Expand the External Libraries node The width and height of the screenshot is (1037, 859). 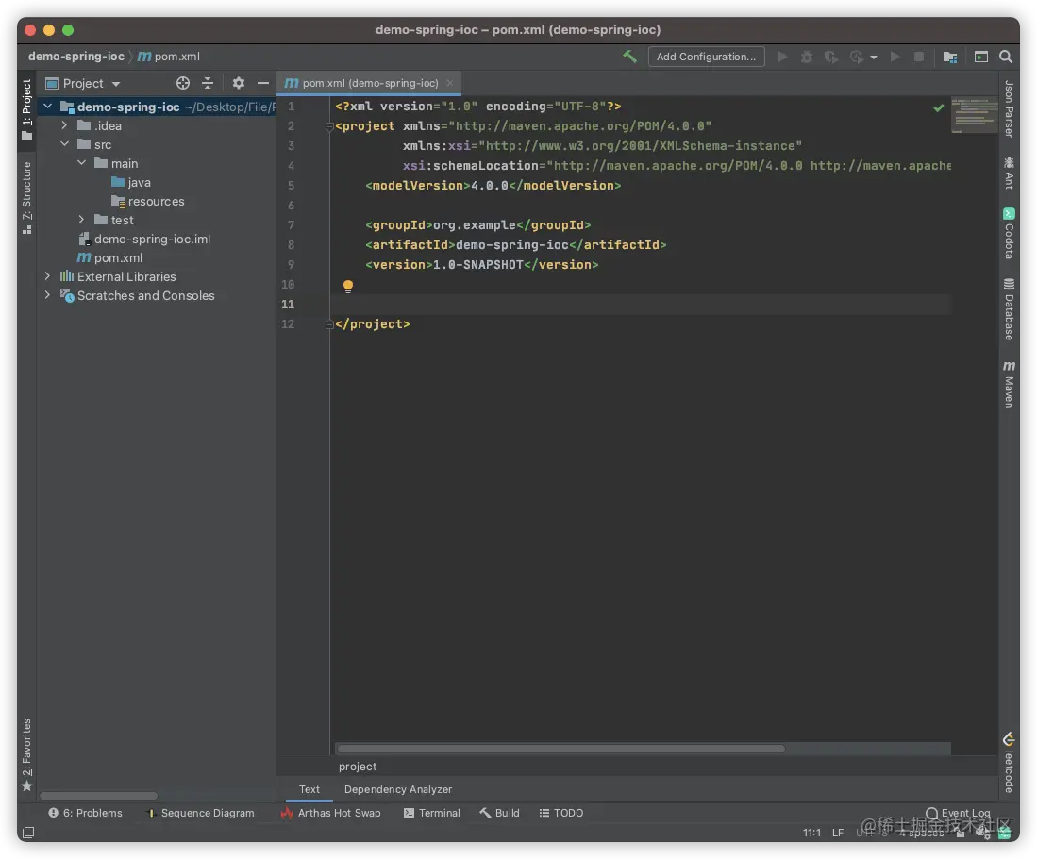47,276
